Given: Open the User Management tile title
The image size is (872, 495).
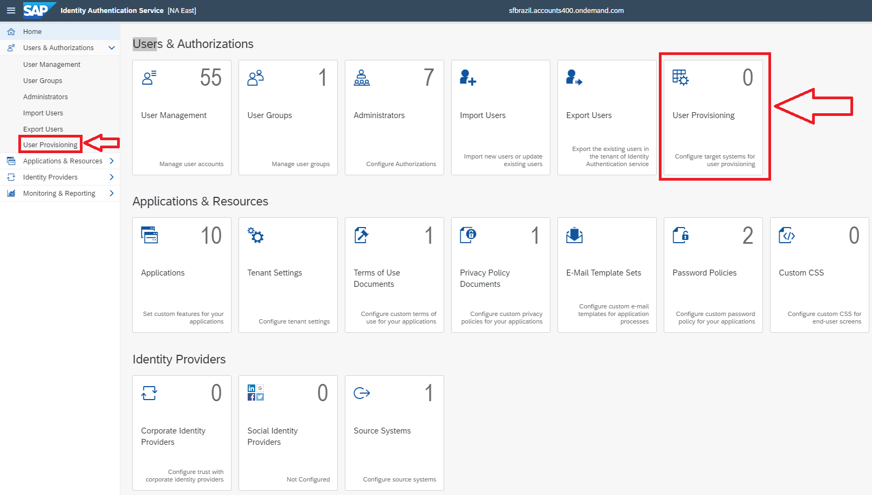Looking at the screenshot, I should click(174, 115).
